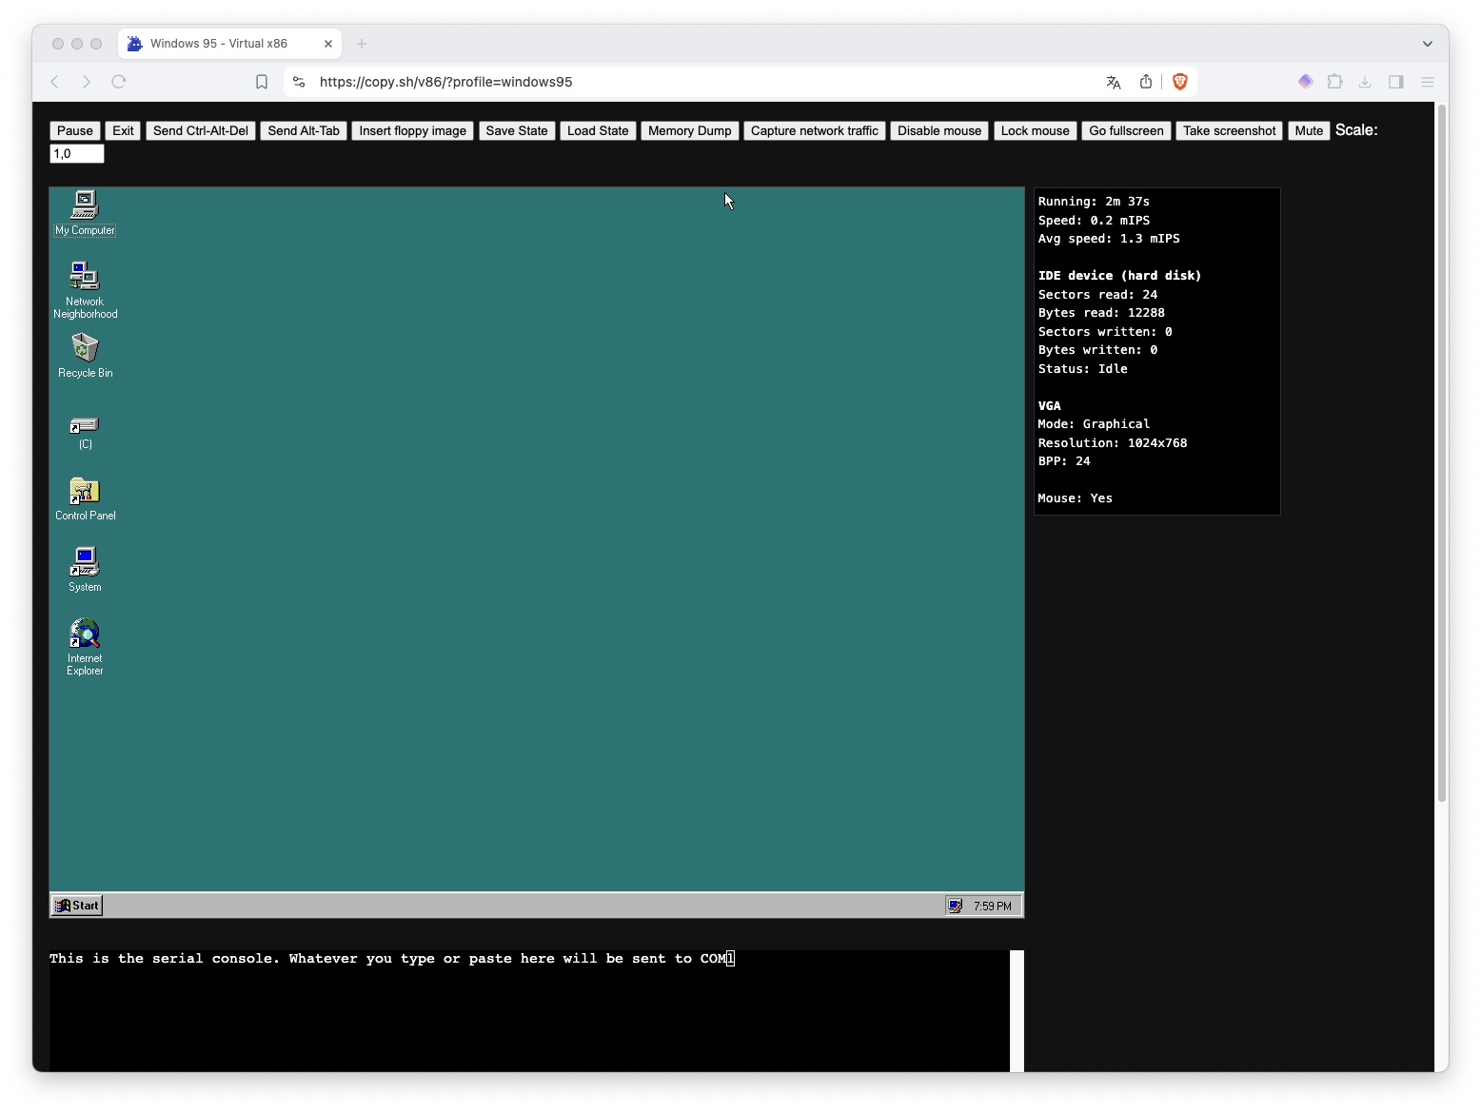
Task: Click the Take screenshot button
Action: [x=1229, y=131]
